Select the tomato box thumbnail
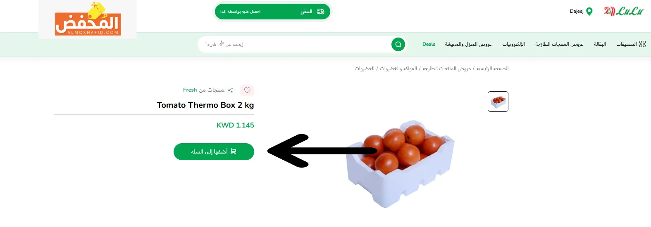651x227 pixels. click(498, 102)
